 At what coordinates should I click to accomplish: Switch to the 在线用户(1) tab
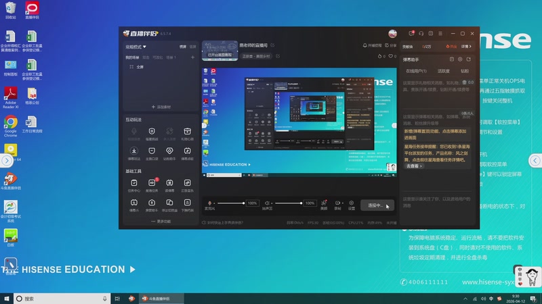[x=416, y=71]
